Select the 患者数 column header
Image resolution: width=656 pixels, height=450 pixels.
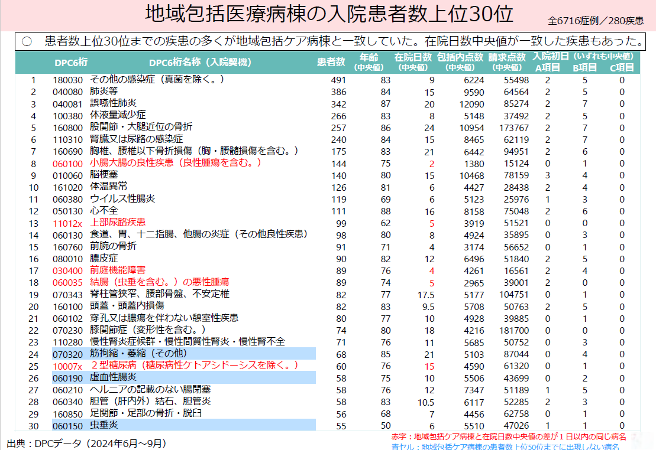coord(331,63)
